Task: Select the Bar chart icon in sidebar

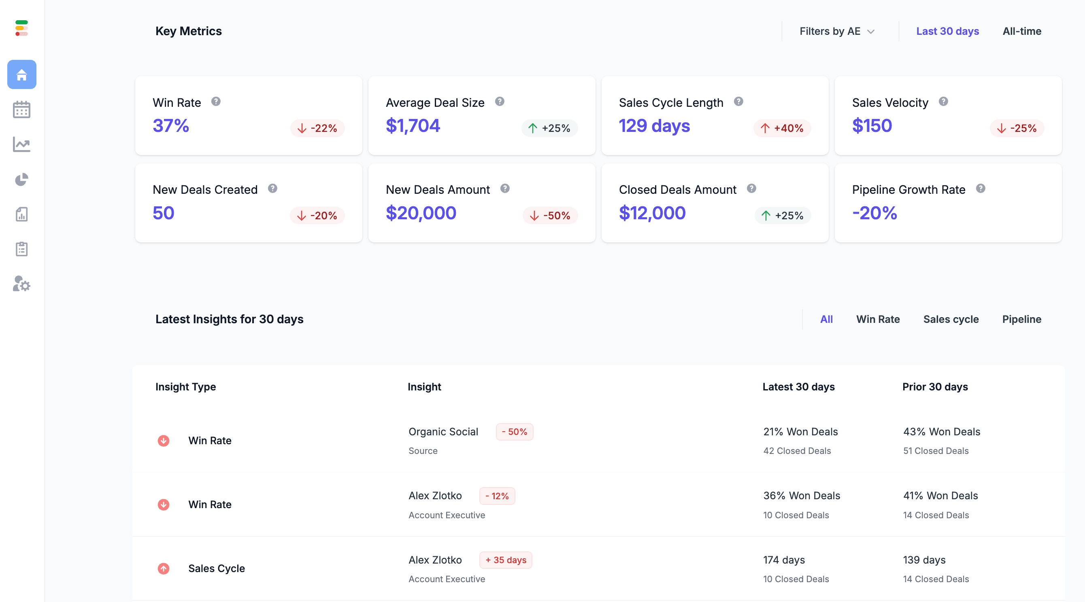Action: [x=21, y=214]
